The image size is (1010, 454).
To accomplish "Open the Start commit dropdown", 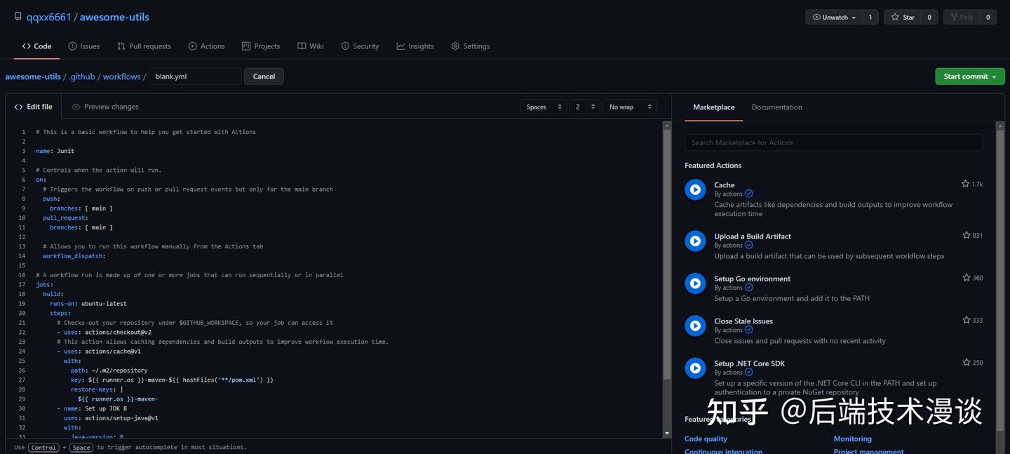I will tap(970, 76).
